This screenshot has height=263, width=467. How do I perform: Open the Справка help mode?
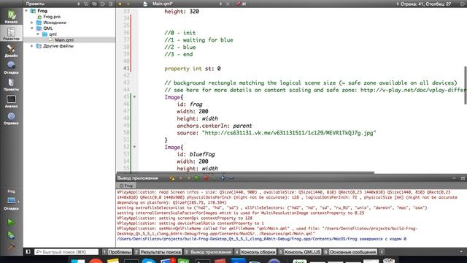point(12,118)
